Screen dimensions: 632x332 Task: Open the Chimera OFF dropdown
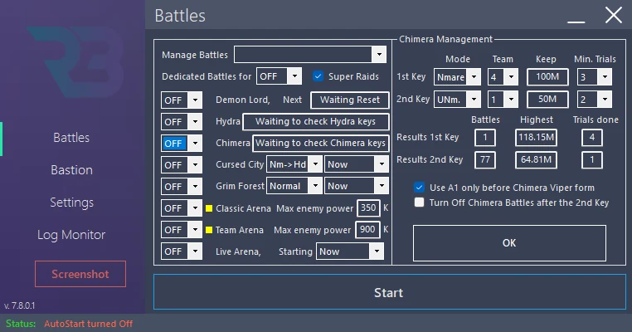(182, 144)
